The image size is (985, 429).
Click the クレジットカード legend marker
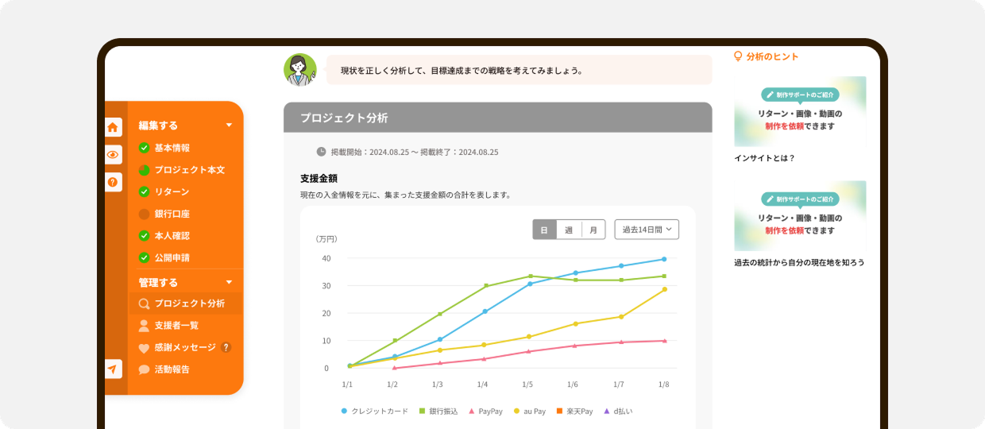344,411
